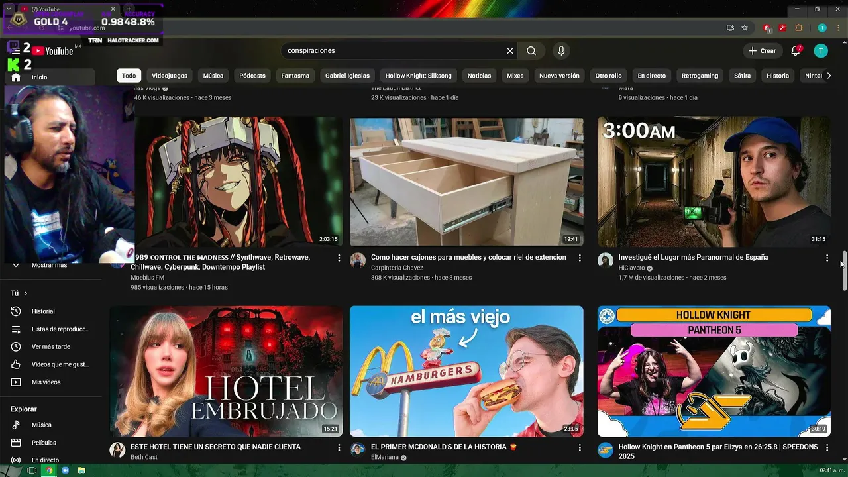Viewport: 848px width, 477px height.
Task: Open the liked videos thumbs-up icon
Action: click(17, 364)
